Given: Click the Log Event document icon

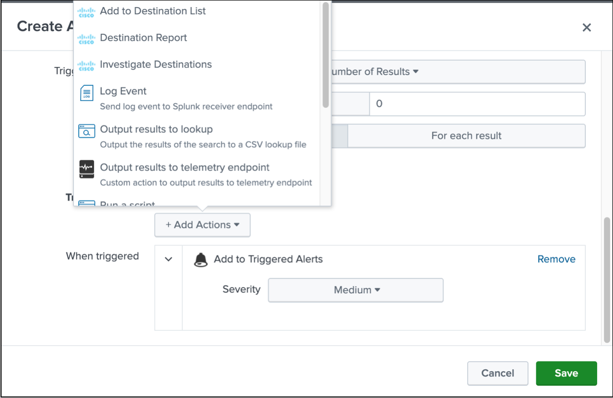Looking at the screenshot, I should pyautogui.click(x=87, y=93).
